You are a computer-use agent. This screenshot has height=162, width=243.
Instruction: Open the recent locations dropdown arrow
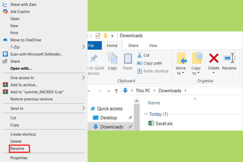(109, 91)
